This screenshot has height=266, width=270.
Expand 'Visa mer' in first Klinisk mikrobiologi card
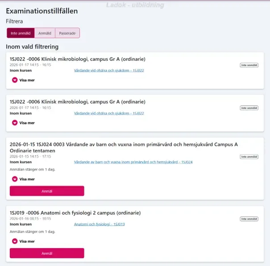point(27,80)
